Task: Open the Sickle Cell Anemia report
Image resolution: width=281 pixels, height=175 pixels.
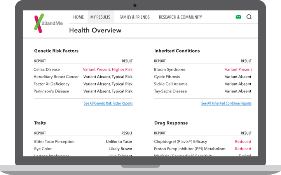Action: (x=171, y=84)
